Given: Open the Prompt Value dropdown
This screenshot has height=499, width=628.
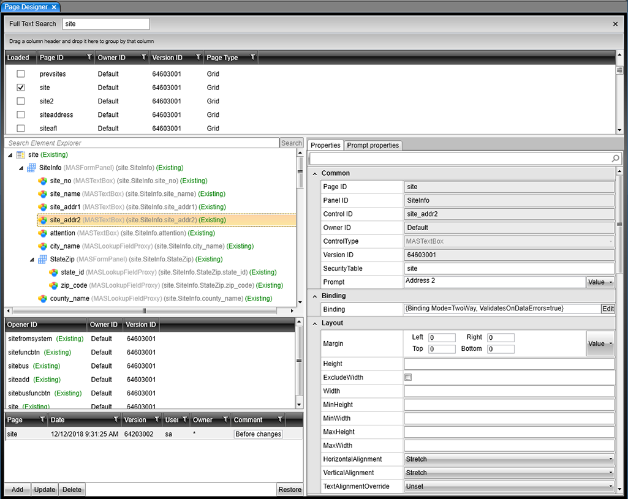Looking at the screenshot, I should click(600, 282).
